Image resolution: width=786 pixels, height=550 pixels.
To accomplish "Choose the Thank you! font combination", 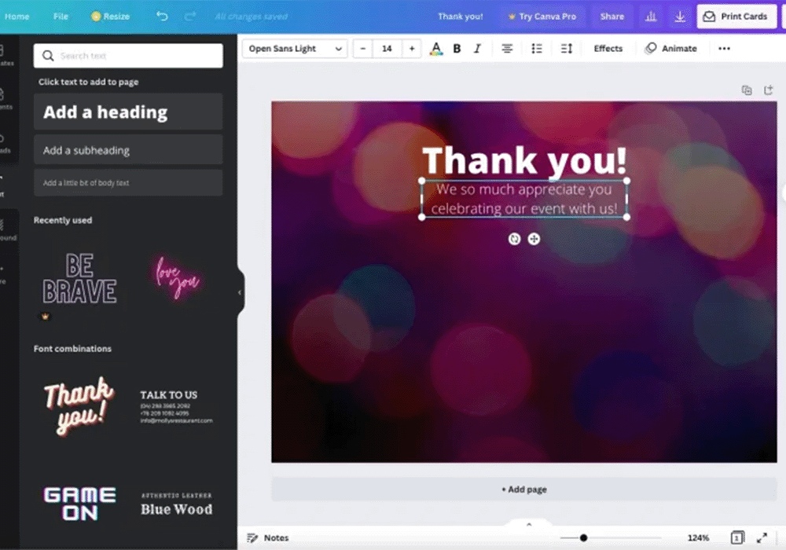I will [x=79, y=405].
